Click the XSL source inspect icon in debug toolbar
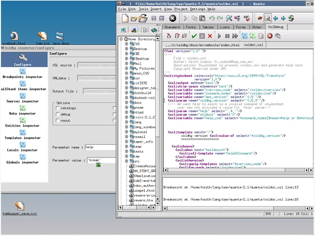The image size is (315, 236). pos(244,36)
